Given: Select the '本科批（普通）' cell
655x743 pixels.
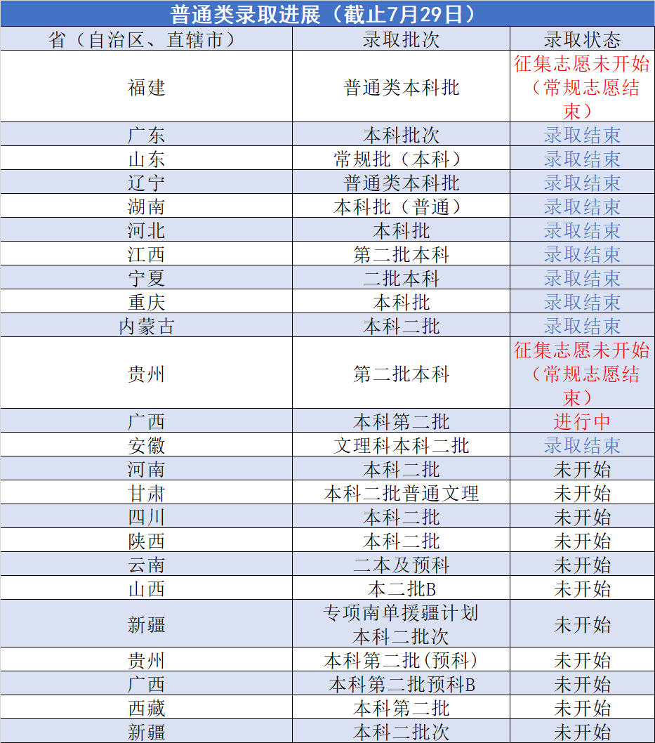Looking at the screenshot, I should 401,206.
